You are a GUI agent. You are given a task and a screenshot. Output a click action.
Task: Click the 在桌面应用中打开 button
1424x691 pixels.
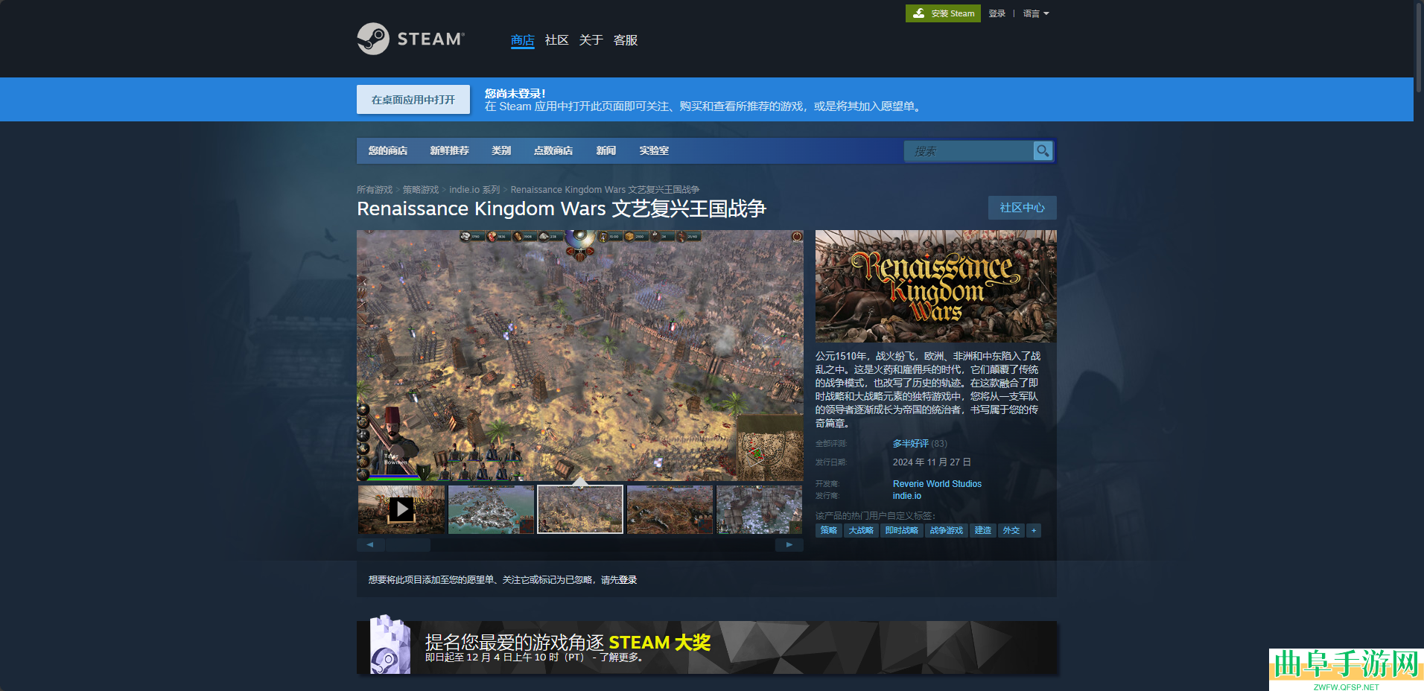tap(413, 100)
